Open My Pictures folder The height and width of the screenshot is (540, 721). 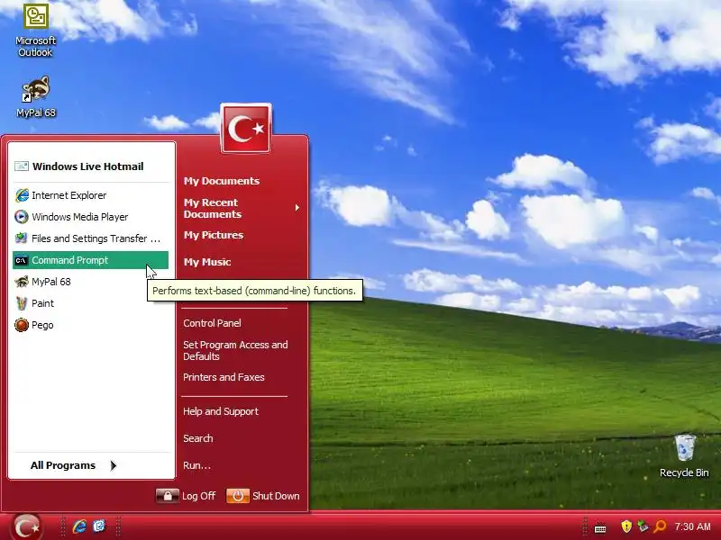point(214,235)
